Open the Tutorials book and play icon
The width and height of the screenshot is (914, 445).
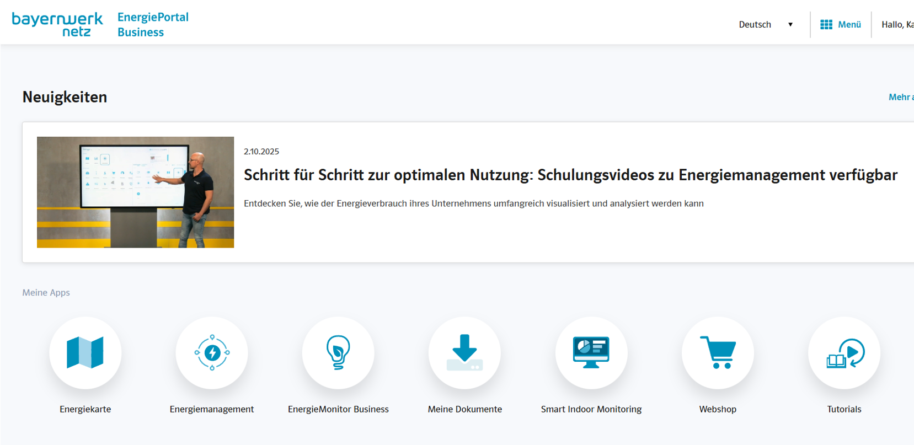tap(844, 353)
